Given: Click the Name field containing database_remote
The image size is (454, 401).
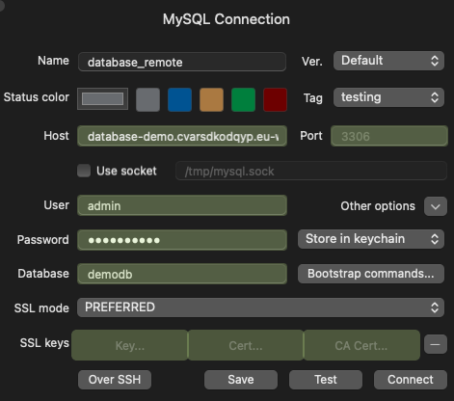Looking at the screenshot, I should (182, 62).
